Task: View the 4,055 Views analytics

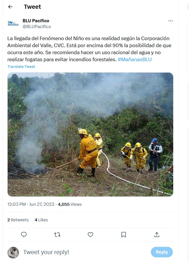Action: (x=70, y=204)
